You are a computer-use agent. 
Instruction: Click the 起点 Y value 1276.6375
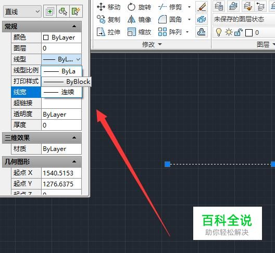pyautogui.click(x=61, y=184)
